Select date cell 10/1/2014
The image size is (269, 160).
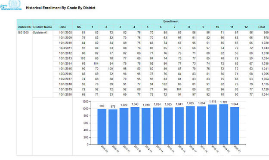[x=65, y=63]
